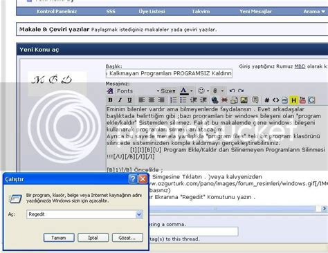Expand the Regedit combo box arrow in Çalıştır

coord(139,214)
